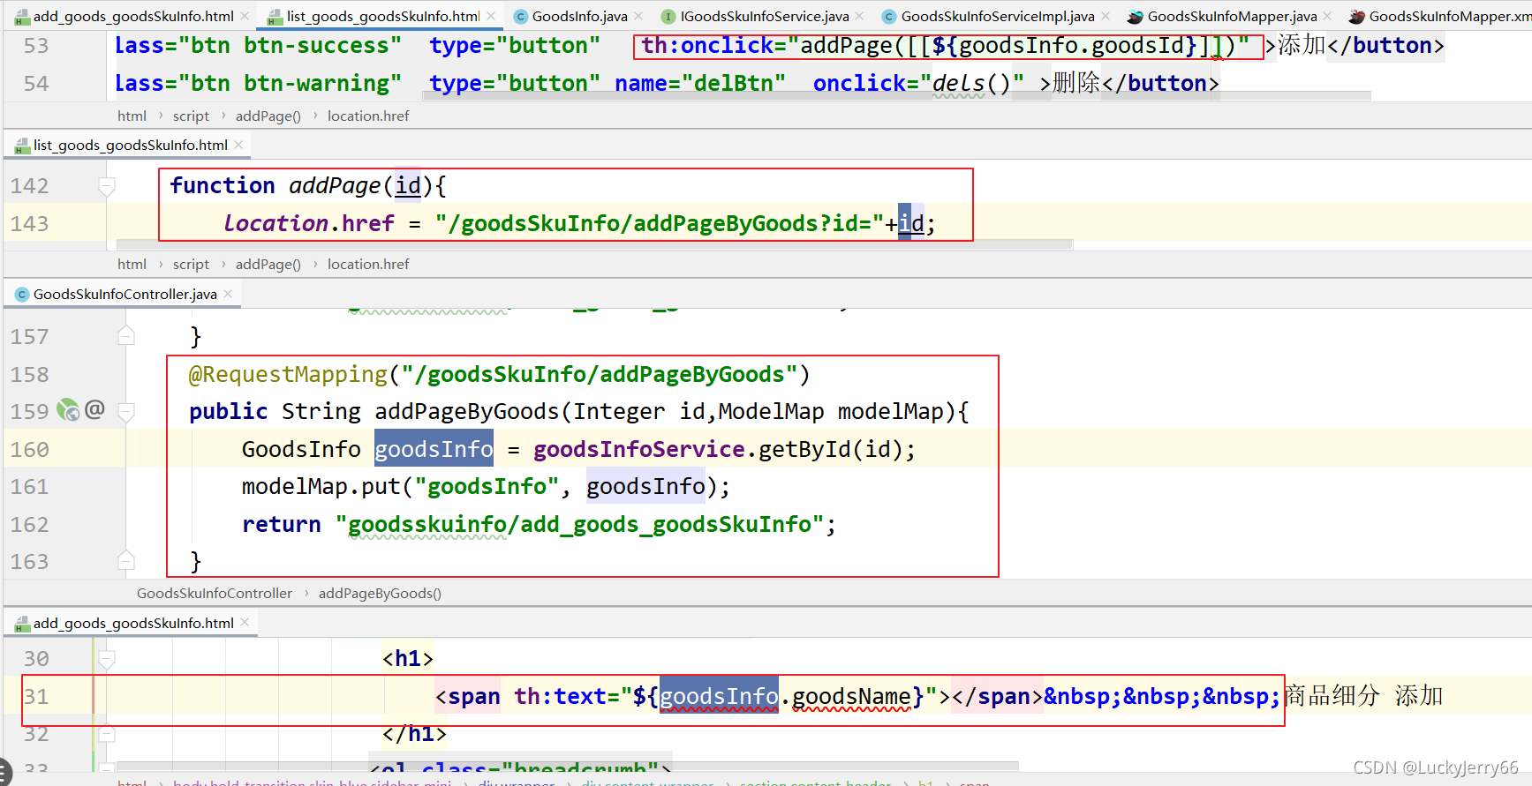Click the class icon on the GoodsSkuInfoServiceImpl.java tab
This screenshot has width=1532, height=786.
tap(889, 17)
